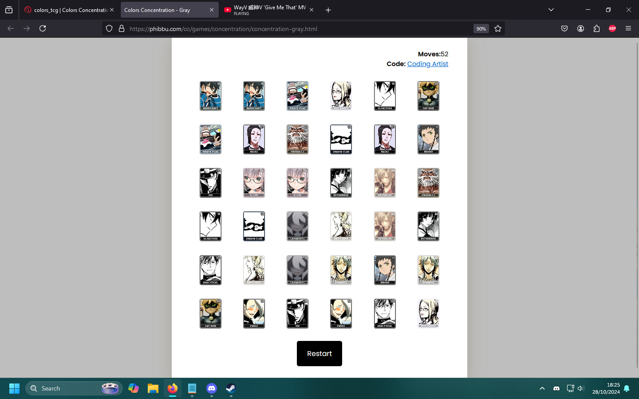Go forward one page
The width and height of the screenshot is (639, 399).
coord(27,28)
